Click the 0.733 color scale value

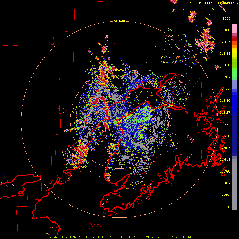225,89
